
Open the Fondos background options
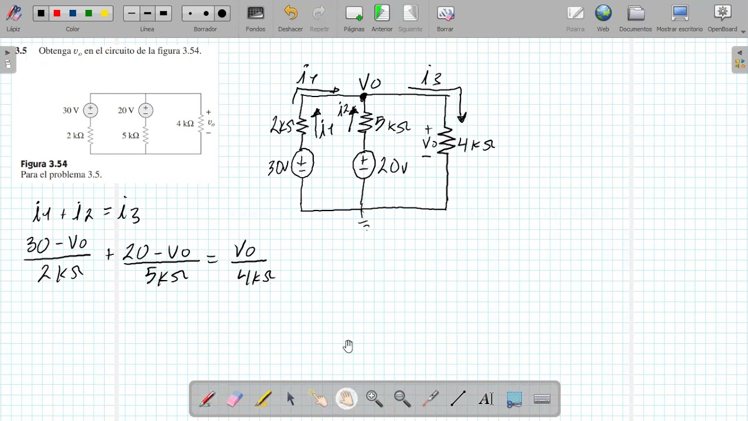(255, 18)
